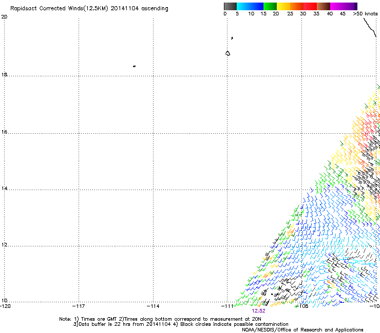The image size is (380, 333).
Task: Click the tiny island near -115, 18.3
Action: point(134,66)
